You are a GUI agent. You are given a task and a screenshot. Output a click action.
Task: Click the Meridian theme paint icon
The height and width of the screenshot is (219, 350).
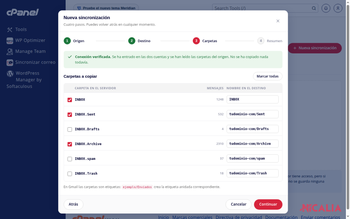[x=79, y=8]
